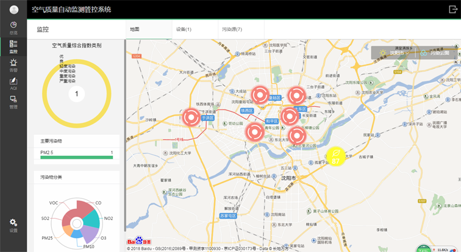This screenshot has height=252, width=461.
Task: Select red pollution marker above 大东区 label
Action: click(x=296, y=96)
